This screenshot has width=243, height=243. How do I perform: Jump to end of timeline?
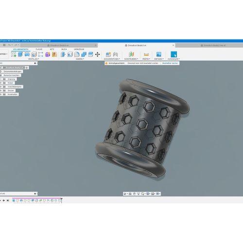pos(8,201)
